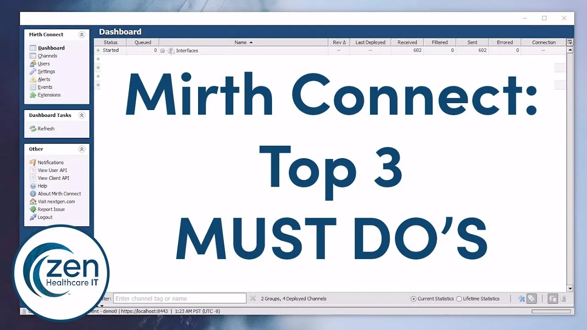Click the Visit nextgen.com house icon
Screen dimensions: 587x330
(33, 202)
